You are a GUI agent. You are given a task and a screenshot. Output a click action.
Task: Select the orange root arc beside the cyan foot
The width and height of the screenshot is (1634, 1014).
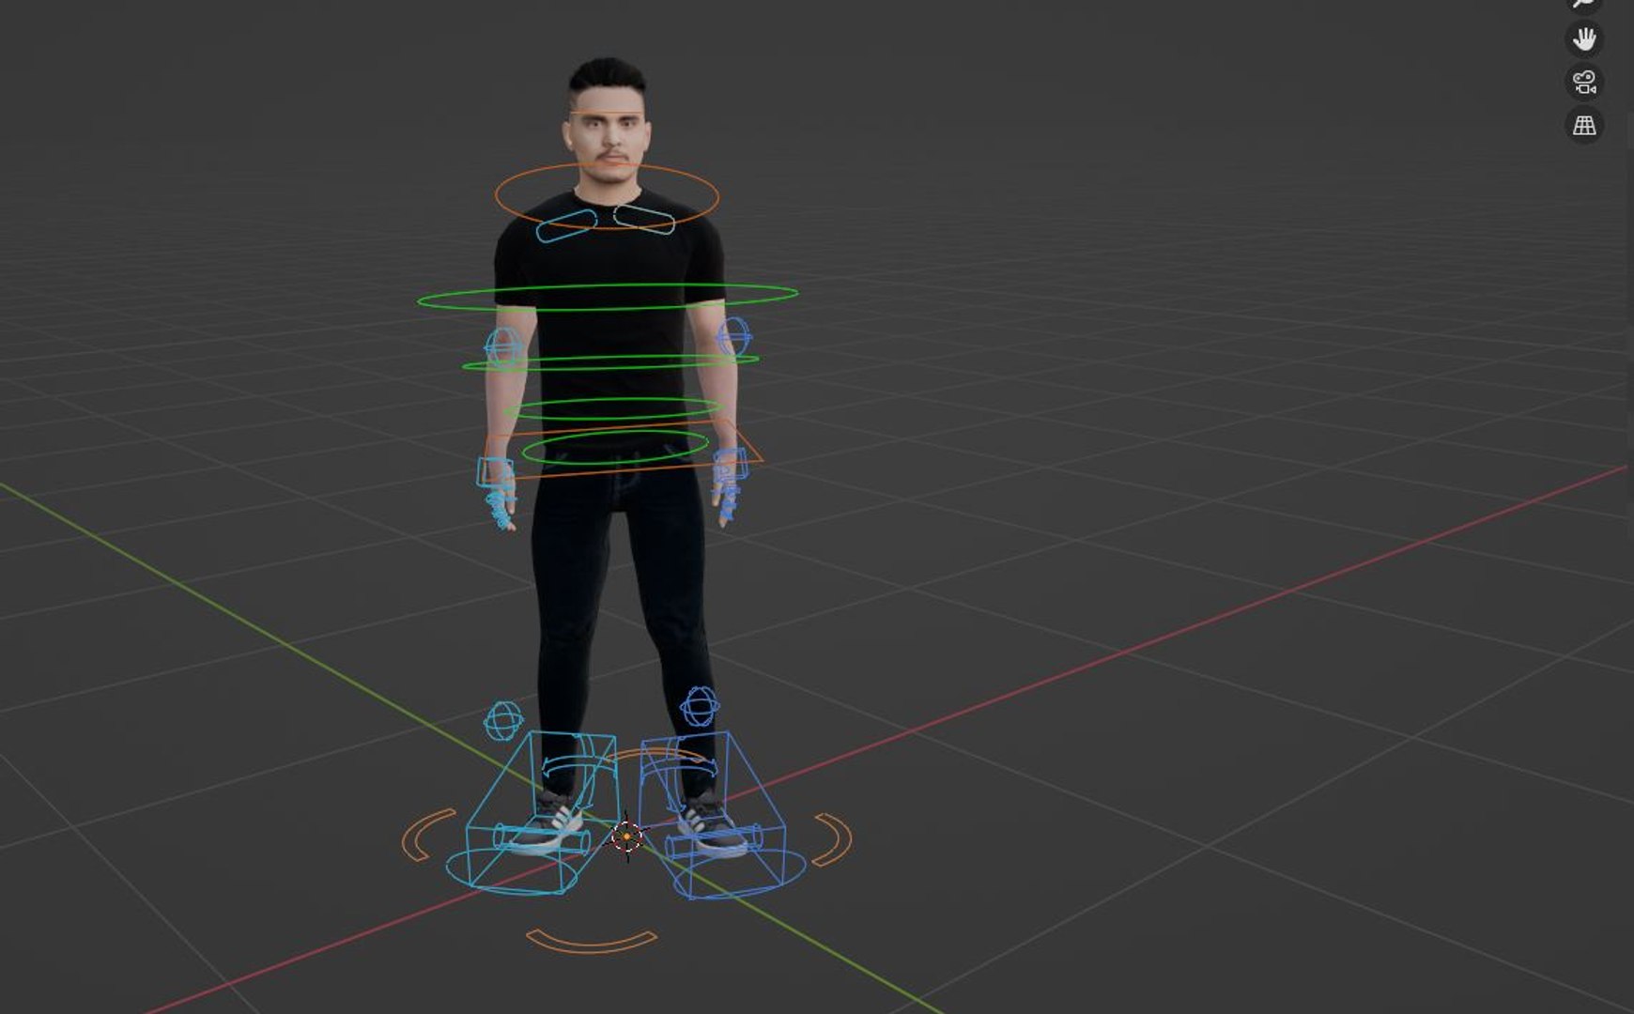click(x=428, y=834)
